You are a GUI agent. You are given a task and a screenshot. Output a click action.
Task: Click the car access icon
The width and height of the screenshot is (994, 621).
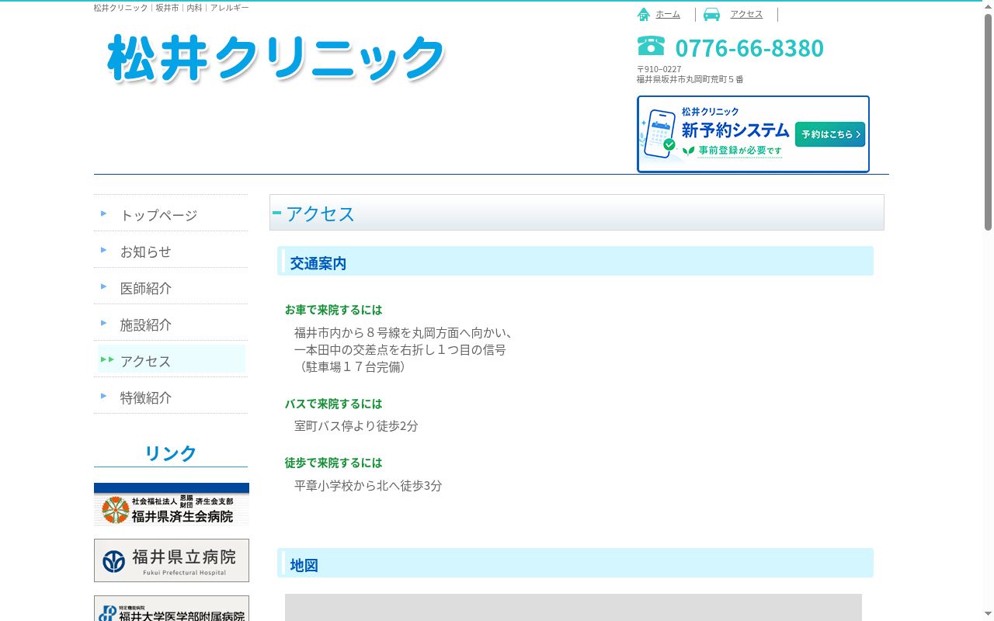pyautogui.click(x=711, y=14)
